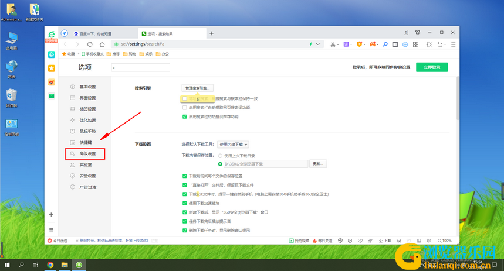This screenshot has height=271, width=504.
Task: Expand the 收藏 bookmarks dropdown arrow
Action: [79, 54]
